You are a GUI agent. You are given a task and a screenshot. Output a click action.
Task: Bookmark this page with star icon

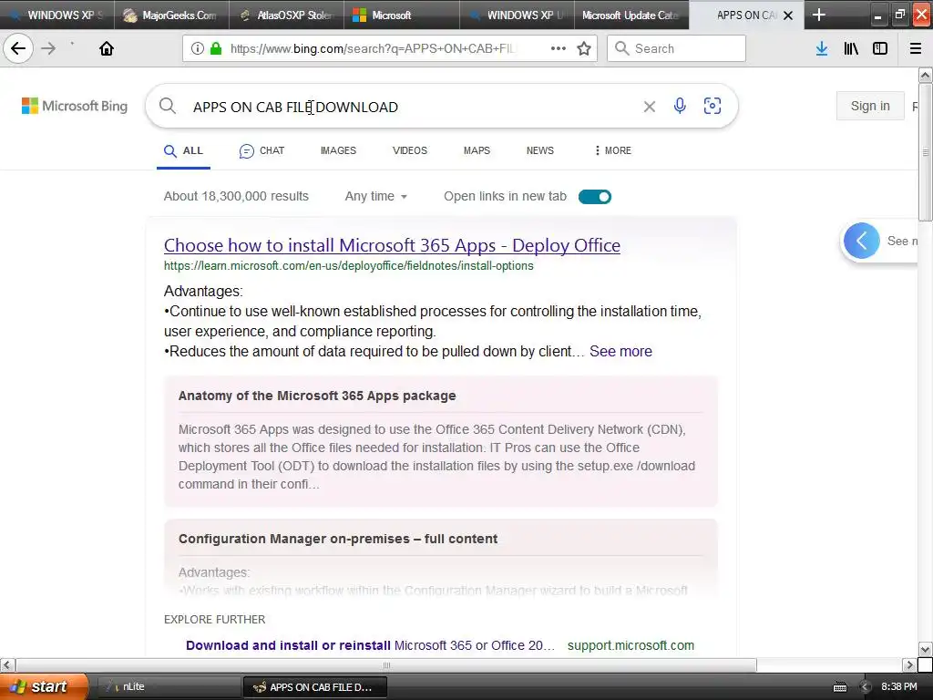click(584, 48)
